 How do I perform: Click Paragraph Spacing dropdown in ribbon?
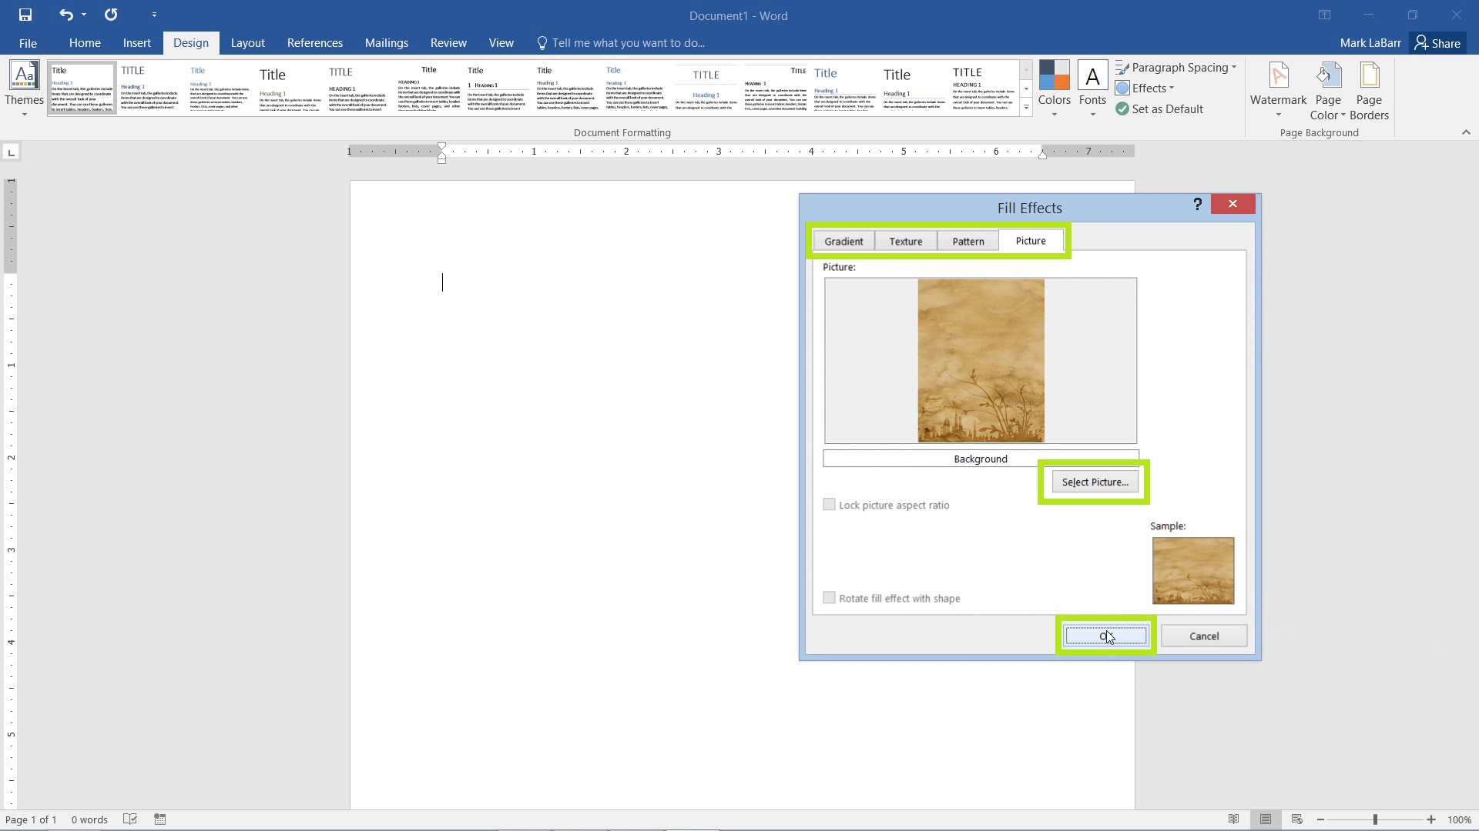coord(1179,66)
